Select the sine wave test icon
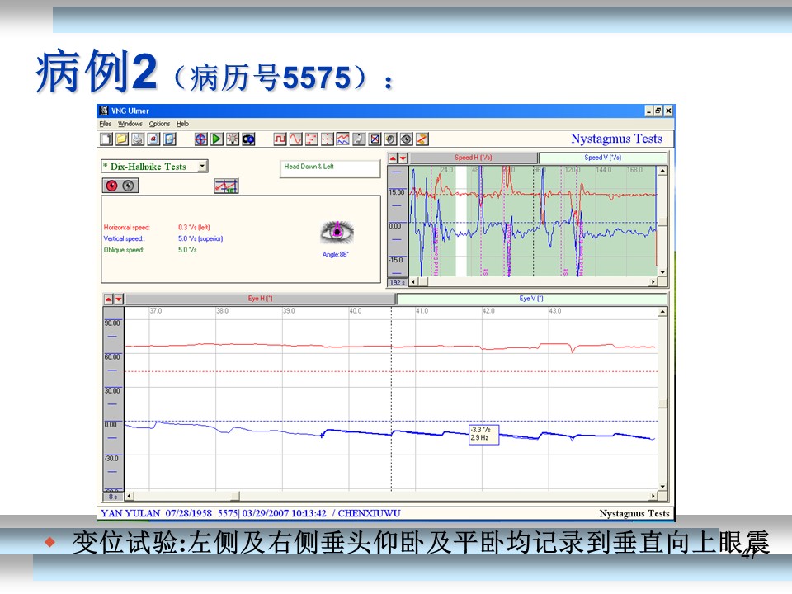This screenshot has width=792, height=594. [295, 139]
